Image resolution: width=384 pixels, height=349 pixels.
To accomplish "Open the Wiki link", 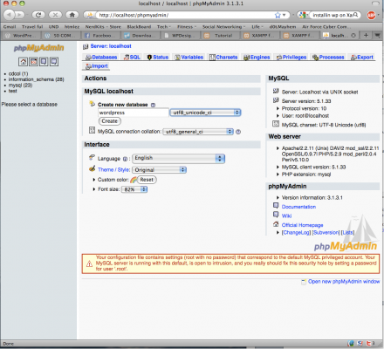I will pos(286,216).
